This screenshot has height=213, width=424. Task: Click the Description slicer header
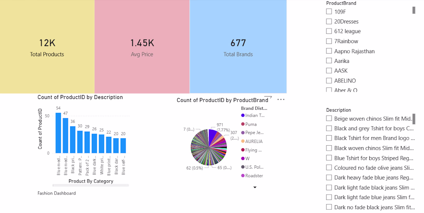point(338,110)
